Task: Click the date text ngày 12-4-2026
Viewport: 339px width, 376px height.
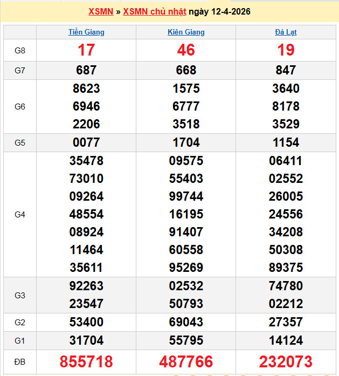Action: point(223,12)
